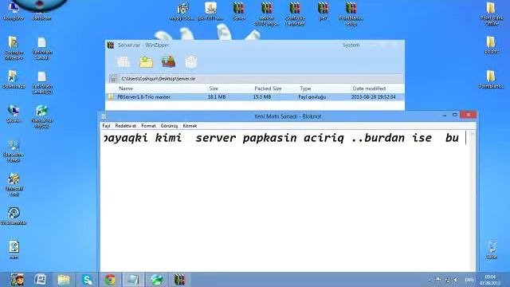Click the Notepad scrollbar up arrow
This screenshot has width=510, height=287.
(x=473, y=133)
